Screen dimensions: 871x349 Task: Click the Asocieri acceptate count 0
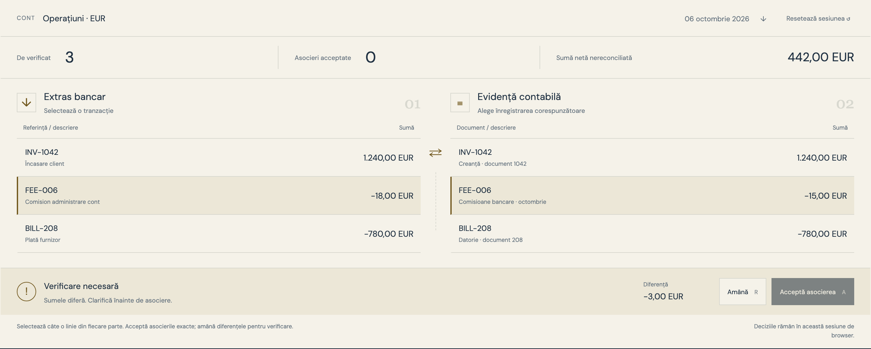[x=371, y=57]
